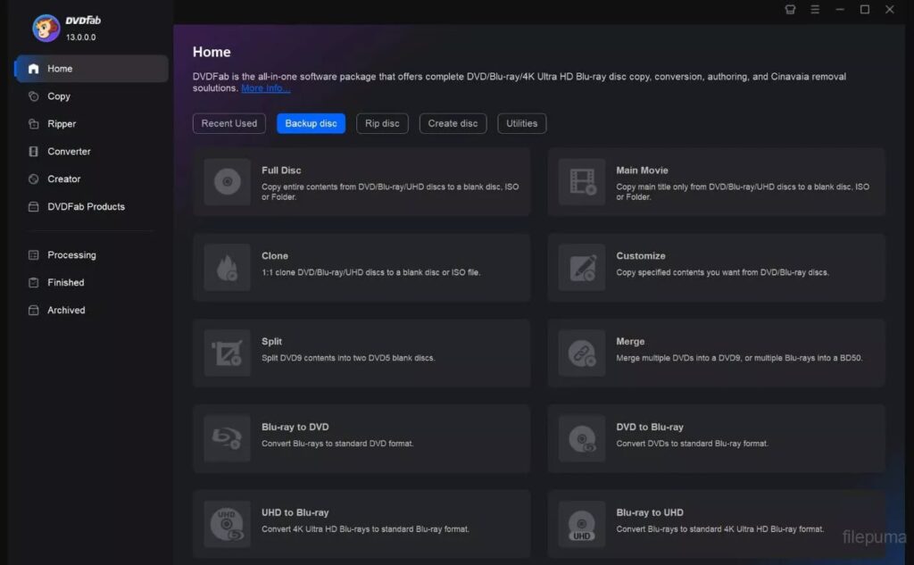Viewport: 914px width, 565px height.
Task: Select the Recent Used tab
Action: (x=228, y=123)
